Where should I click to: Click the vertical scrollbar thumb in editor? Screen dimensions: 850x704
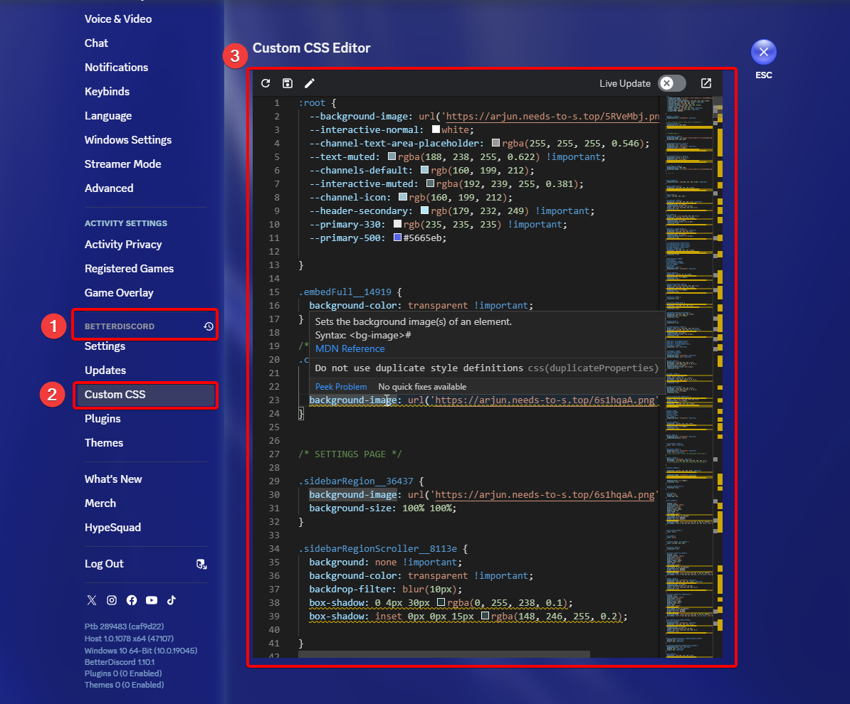pos(718,100)
